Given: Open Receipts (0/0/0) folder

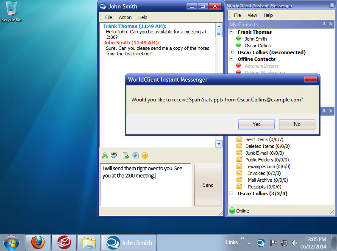Looking at the screenshot, I should [265, 187].
